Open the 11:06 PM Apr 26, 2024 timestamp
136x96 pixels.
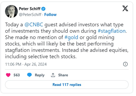click(26, 64)
